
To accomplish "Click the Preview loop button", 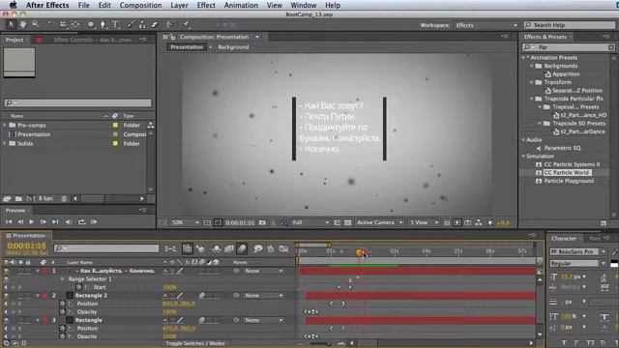I will (81, 221).
